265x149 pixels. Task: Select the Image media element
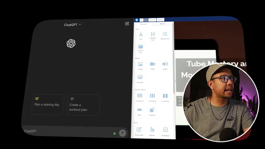[x=140, y=66]
